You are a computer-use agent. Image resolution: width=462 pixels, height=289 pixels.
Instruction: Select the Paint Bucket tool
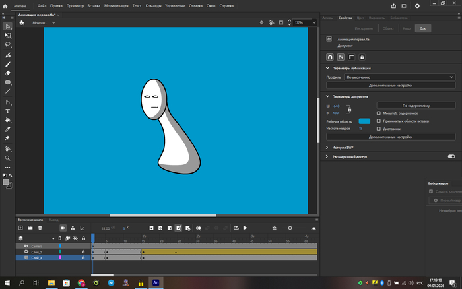[8, 121]
